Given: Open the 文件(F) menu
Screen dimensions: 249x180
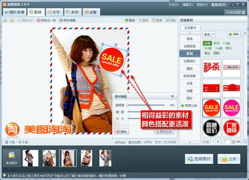Looking at the screenshot, I should tap(174, 4).
